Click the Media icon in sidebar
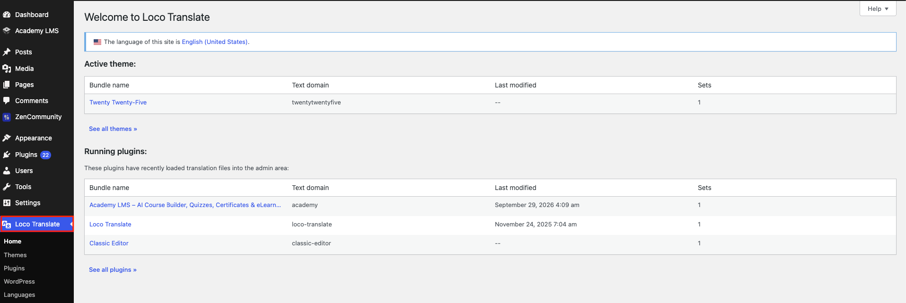 point(7,69)
